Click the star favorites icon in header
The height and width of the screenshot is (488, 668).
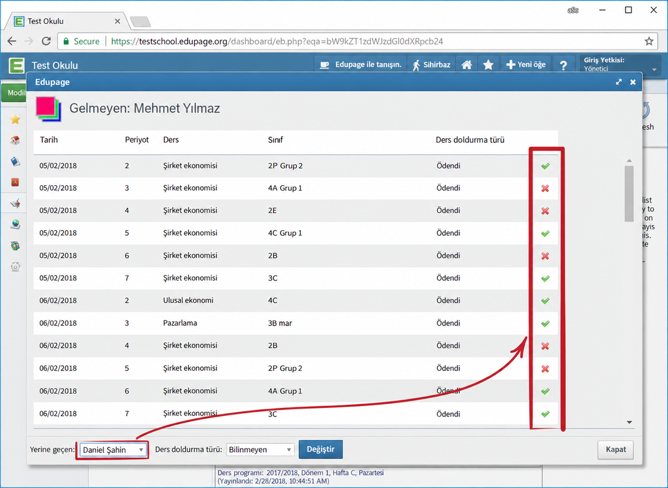488,65
